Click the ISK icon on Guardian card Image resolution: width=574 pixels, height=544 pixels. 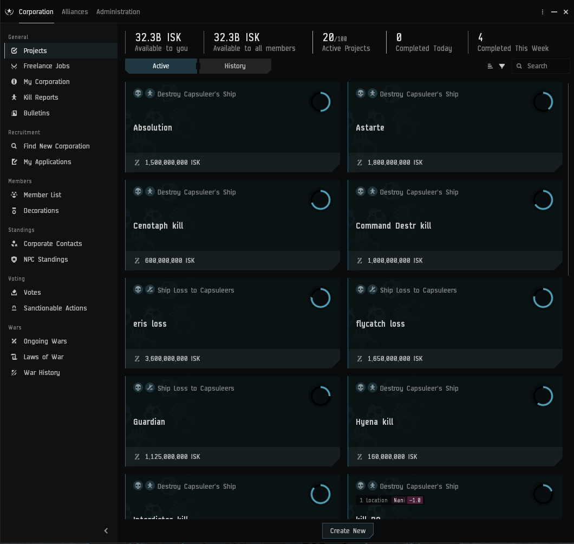click(137, 457)
